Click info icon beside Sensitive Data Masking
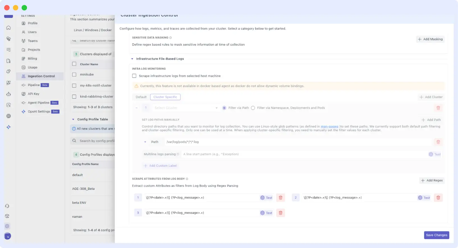The image size is (458, 248). point(171,38)
